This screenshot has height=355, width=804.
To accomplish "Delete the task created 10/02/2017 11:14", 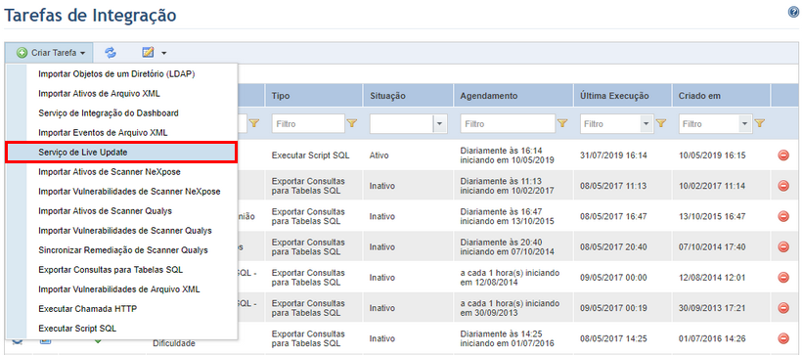I will tap(783, 186).
